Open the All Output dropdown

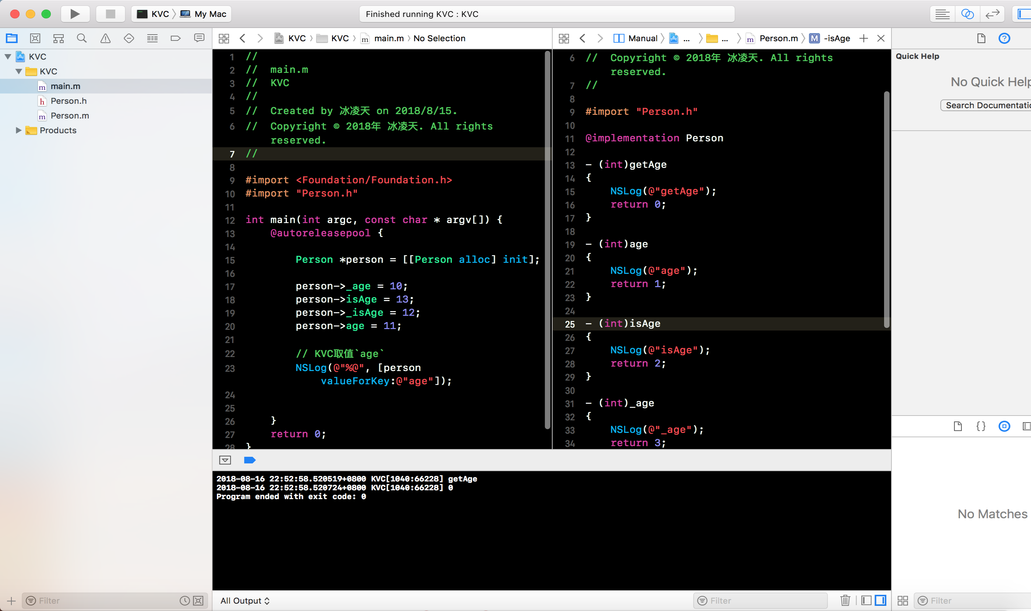[244, 600]
